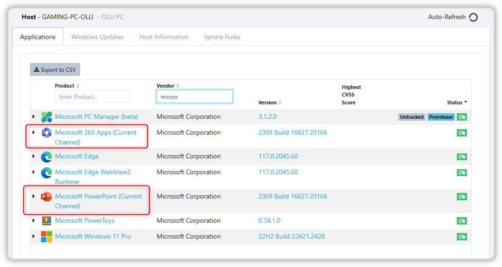Viewport: 502px width, 267px height.
Task: Click the Highest CVSS Score header
Action: [x=351, y=95]
